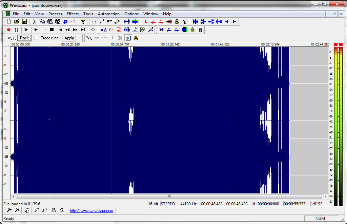Open the spectrum analysis red graph icon
The height and width of the screenshot is (224, 347).
111,30
